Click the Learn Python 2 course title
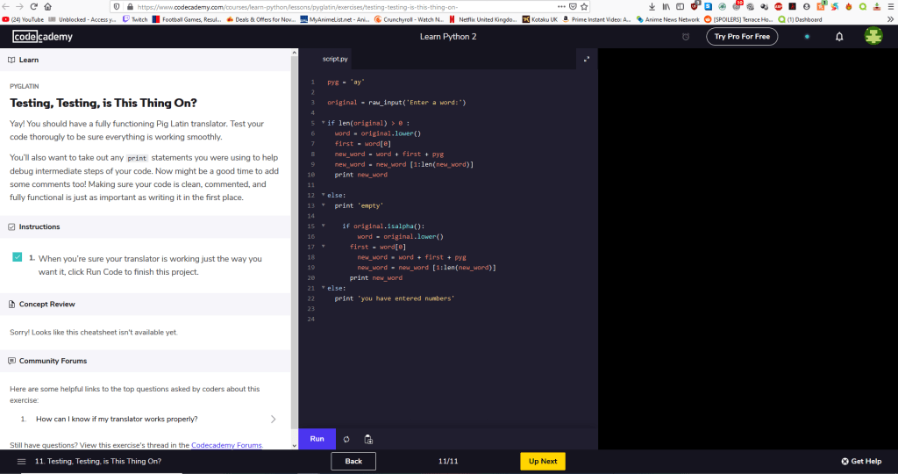The width and height of the screenshot is (898, 474). (448, 37)
